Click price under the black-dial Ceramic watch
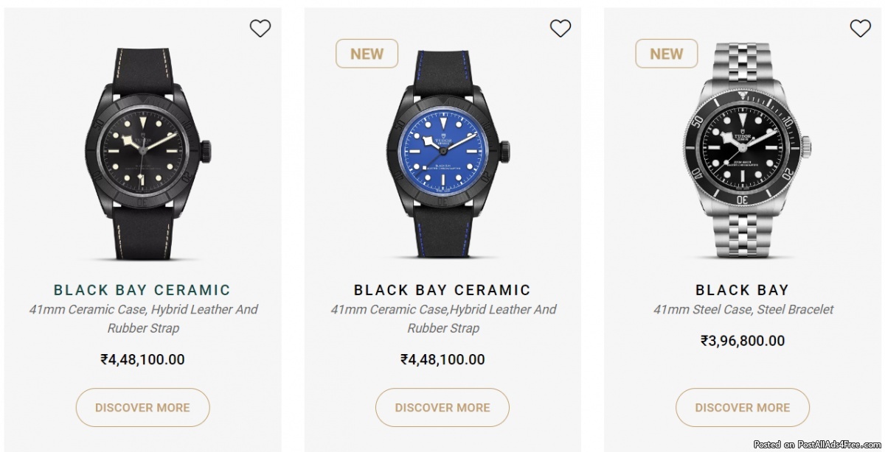The width and height of the screenshot is (885, 452). (x=142, y=359)
